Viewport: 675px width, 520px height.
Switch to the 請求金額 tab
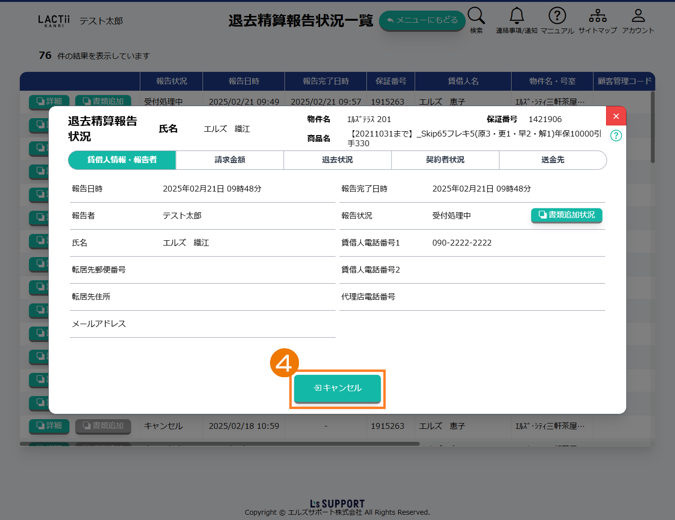tap(229, 160)
